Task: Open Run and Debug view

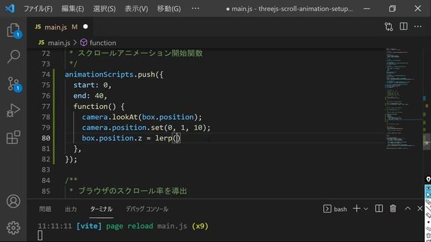Action: point(13,110)
